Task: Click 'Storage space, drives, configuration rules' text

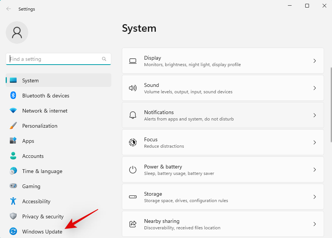Action: (186, 201)
